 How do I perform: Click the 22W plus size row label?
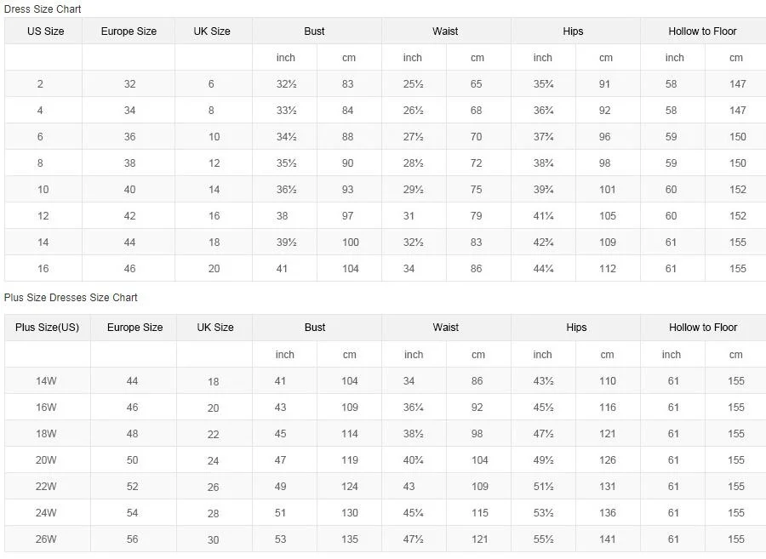point(46,487)
